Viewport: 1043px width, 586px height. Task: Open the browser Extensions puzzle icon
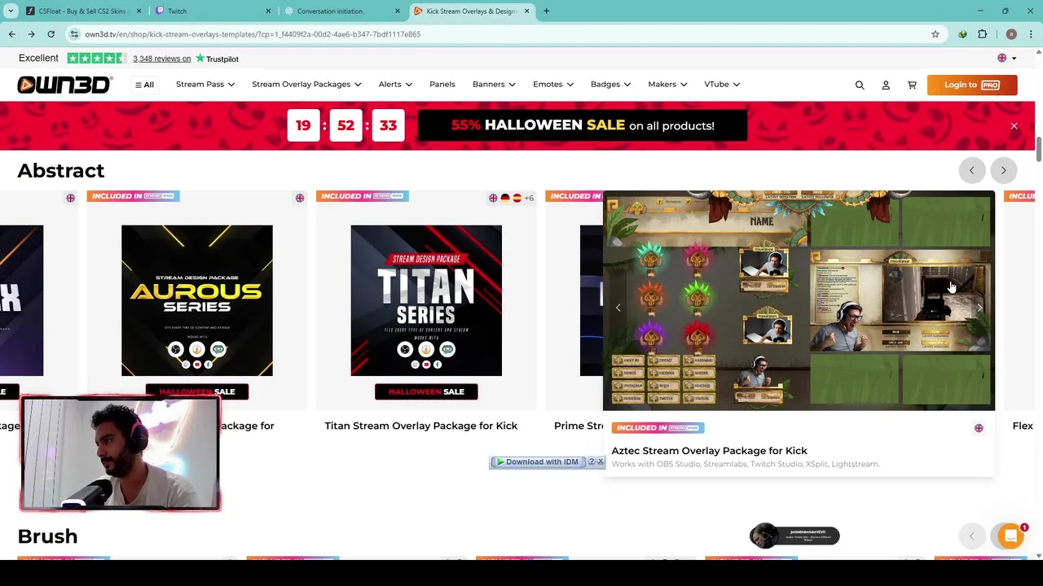coord(982,34)
